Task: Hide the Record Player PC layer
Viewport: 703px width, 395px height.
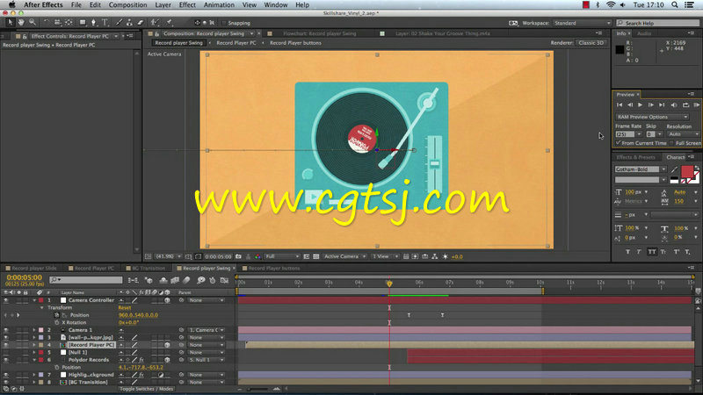Action: click(x=6, y=345)
